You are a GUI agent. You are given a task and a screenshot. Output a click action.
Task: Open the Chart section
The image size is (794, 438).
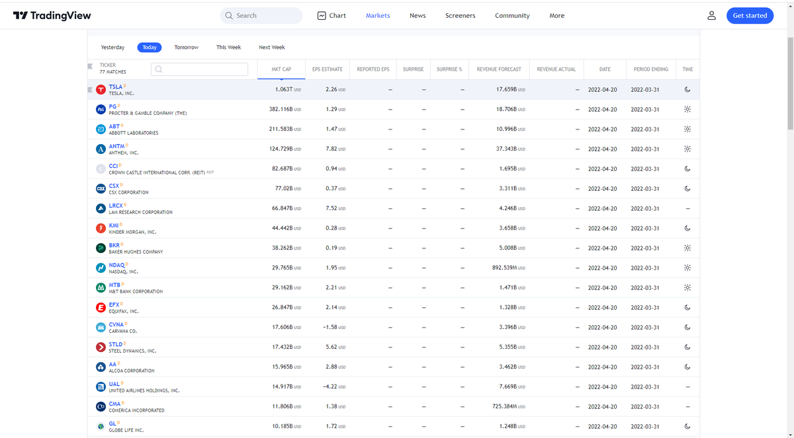[331, 15]
